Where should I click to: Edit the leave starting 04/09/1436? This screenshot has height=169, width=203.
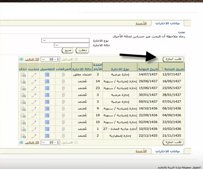point(34,115)
